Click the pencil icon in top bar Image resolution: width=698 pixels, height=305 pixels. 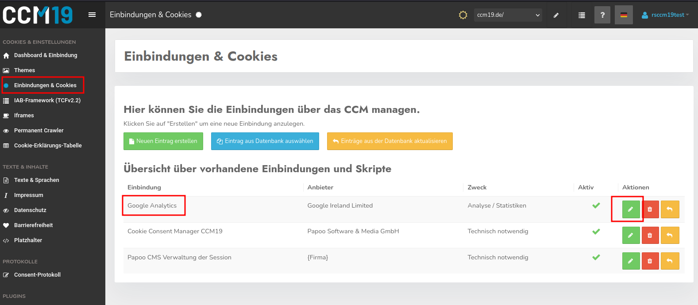(556, 15)
